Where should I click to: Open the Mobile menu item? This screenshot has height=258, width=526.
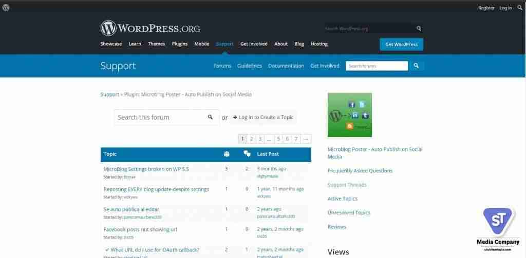pyautogui.click(x=201, y=44)
